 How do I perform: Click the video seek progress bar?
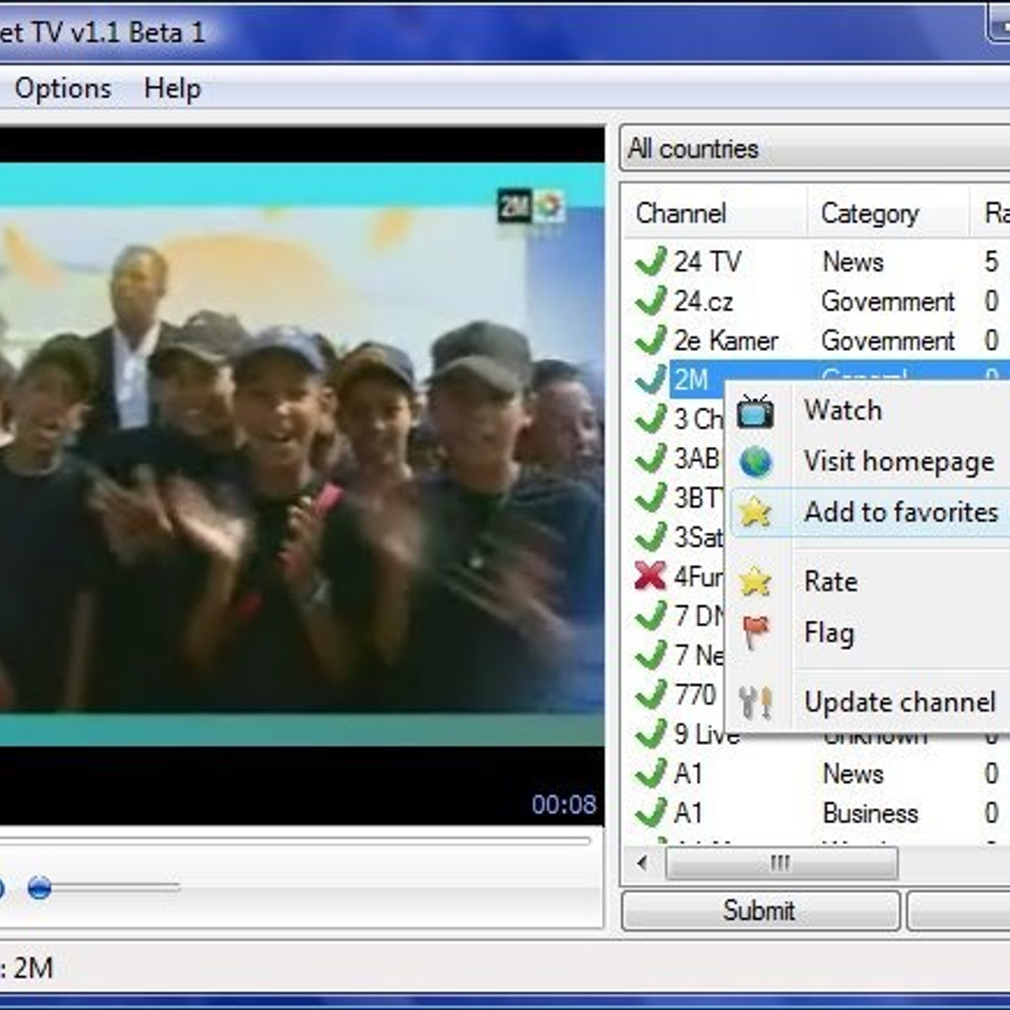tap(295, 840)
